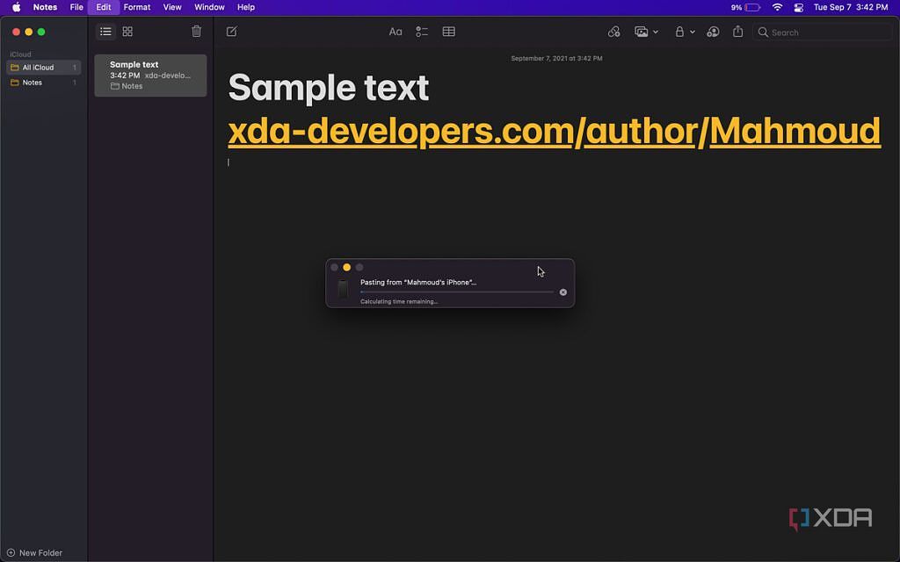The image size is (900, 562).
Task: Open the View menu in menu bar
Action: 172,7
